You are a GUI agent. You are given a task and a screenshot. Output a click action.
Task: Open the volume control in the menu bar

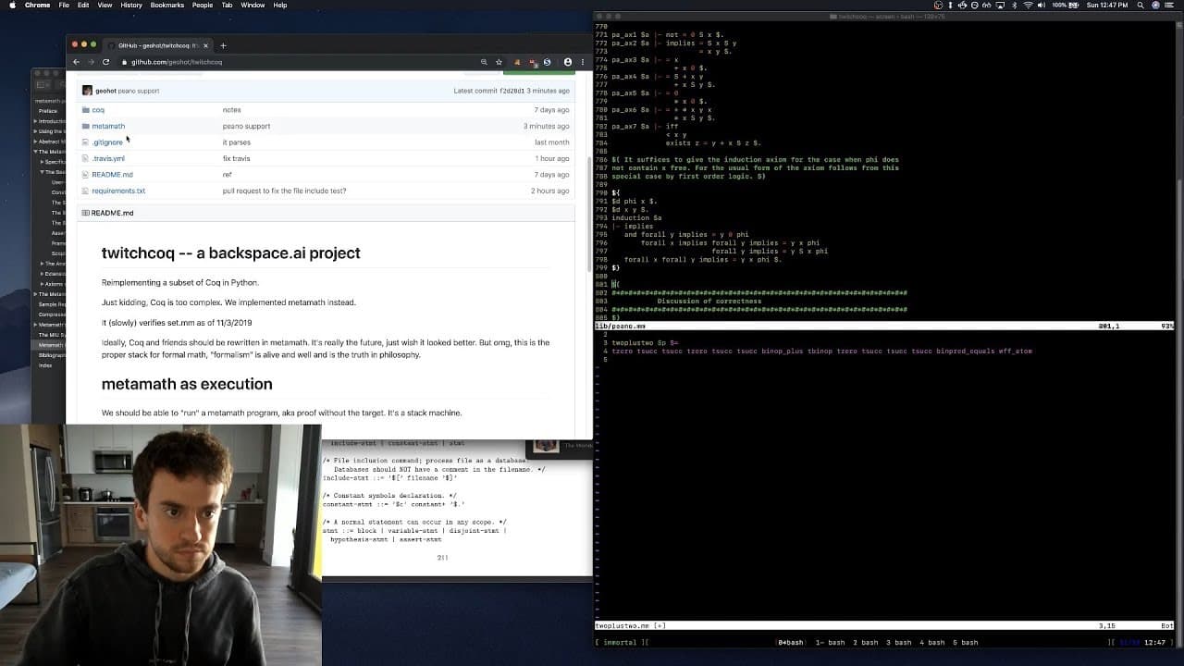tap(1041, 6)
